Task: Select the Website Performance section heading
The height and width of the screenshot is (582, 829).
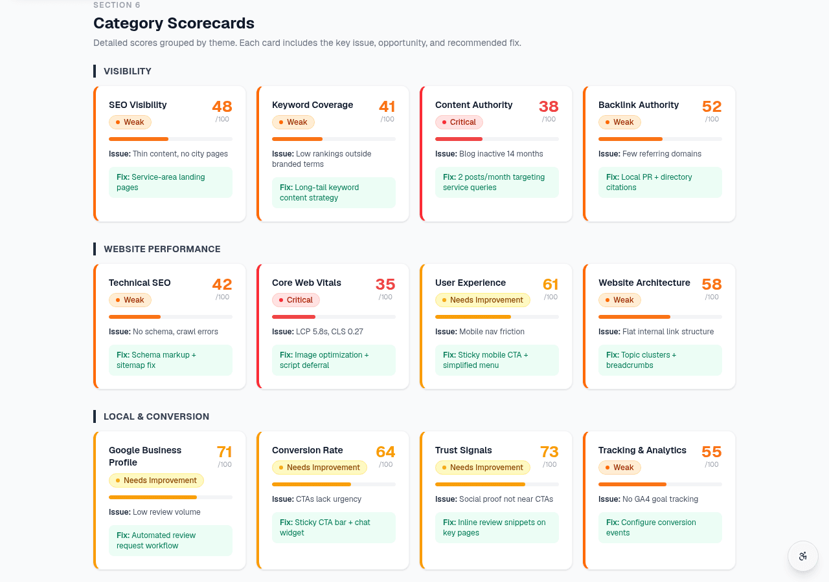Action: pos(162,249)
